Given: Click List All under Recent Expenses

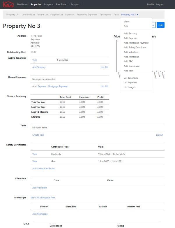Looking at the screenshot, I should point(104,86).
